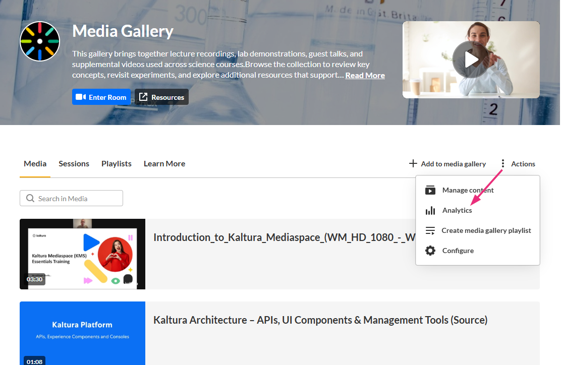
Task: Click Add to media gallery
Action: (x=447, y=164)
